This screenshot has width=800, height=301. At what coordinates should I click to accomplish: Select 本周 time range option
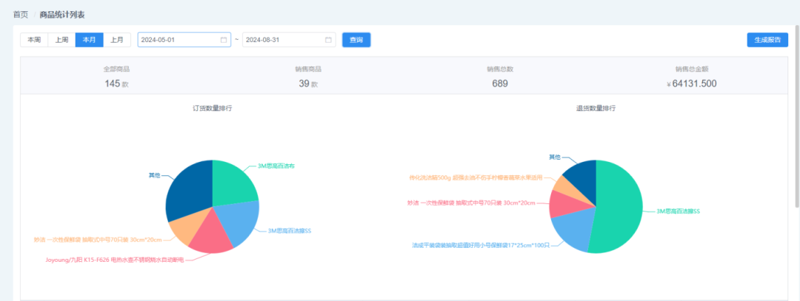[34, 40]
